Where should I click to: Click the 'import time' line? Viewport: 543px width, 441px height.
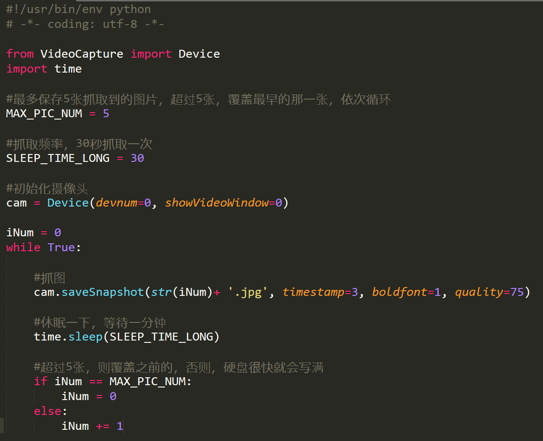pos(44,69)
